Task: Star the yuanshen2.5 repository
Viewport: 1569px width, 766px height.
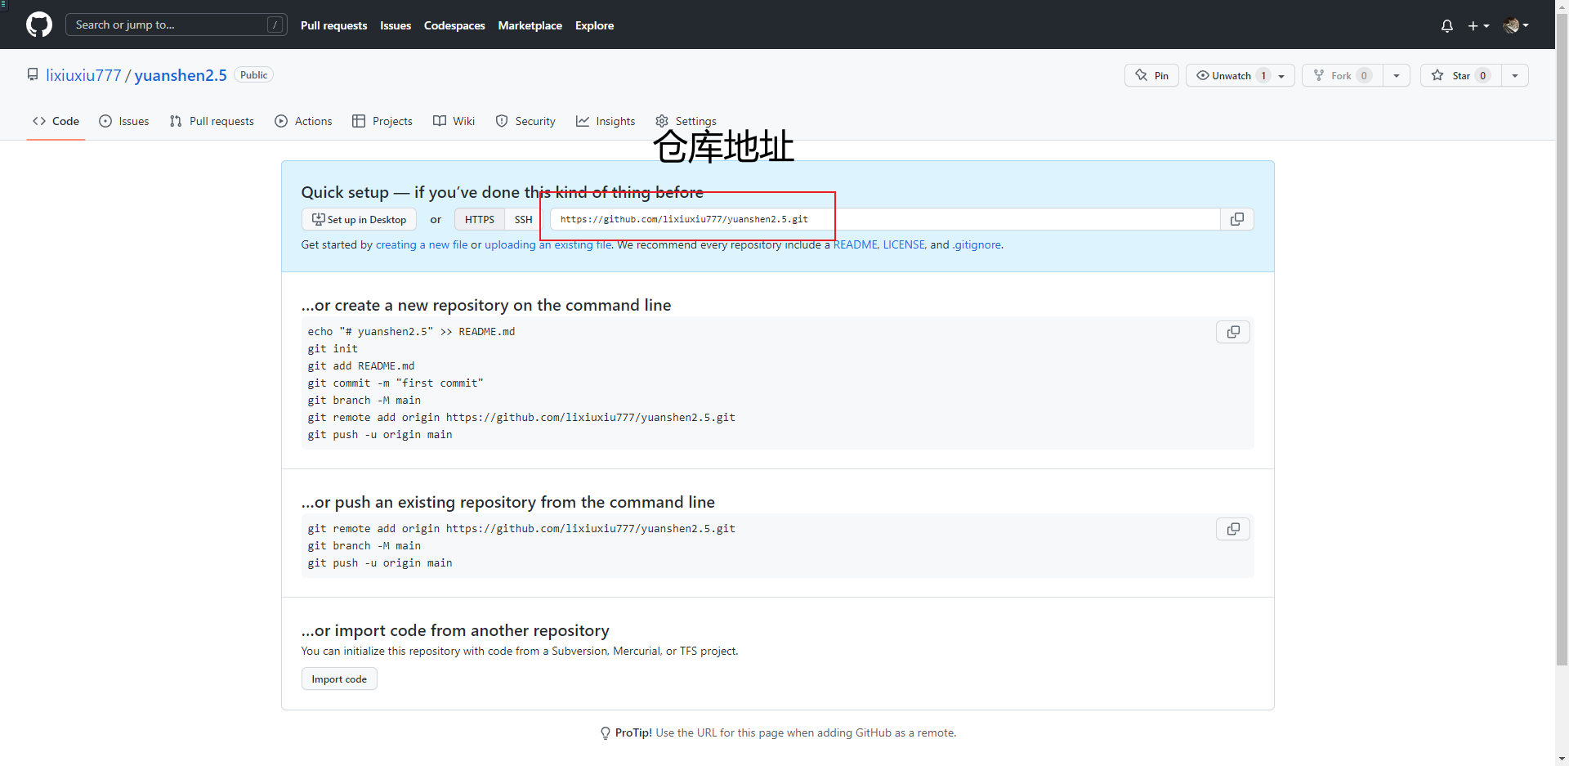Action: tap(1460, 75)
